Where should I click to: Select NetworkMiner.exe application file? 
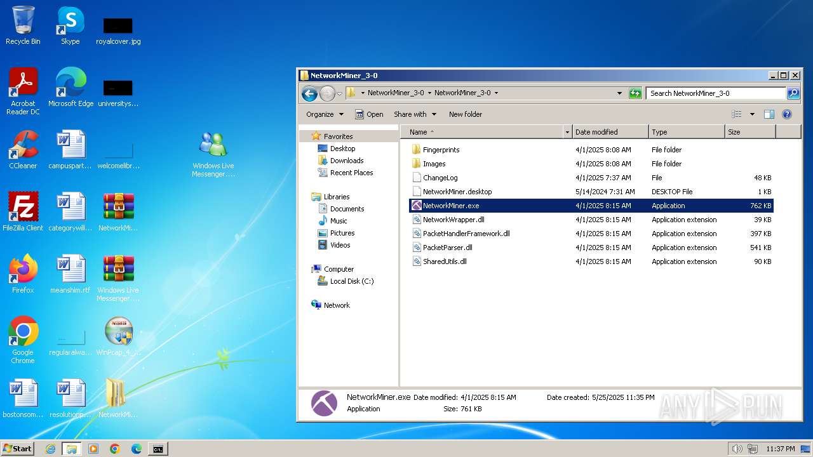[591, 206]
